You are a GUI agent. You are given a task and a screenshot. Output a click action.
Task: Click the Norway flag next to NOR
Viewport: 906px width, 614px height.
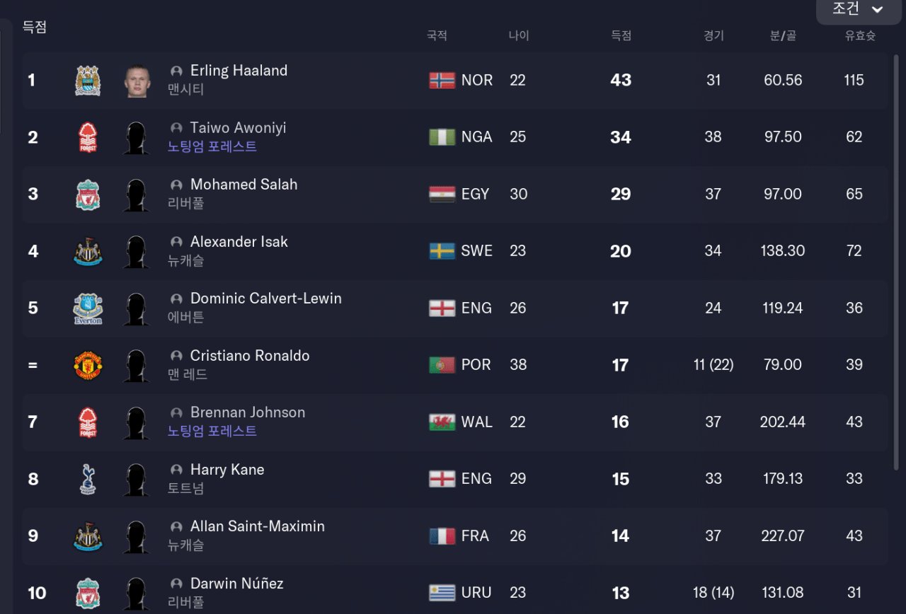point(442,81)
